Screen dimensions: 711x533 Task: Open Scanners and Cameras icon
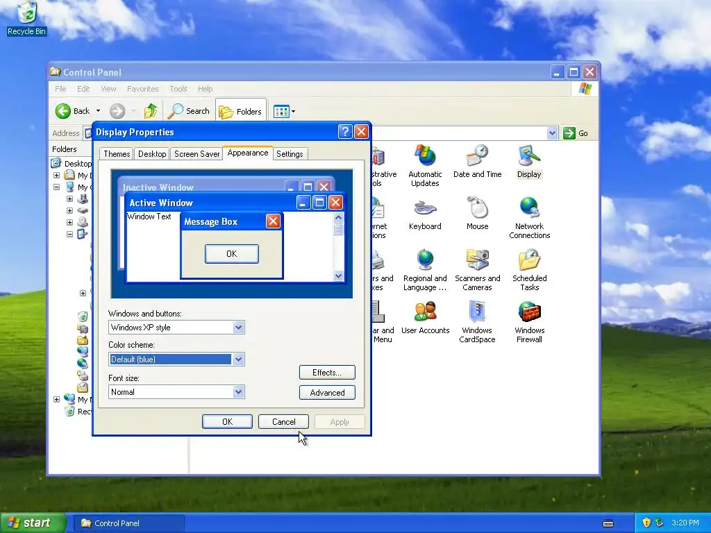[x=478, y=270]
